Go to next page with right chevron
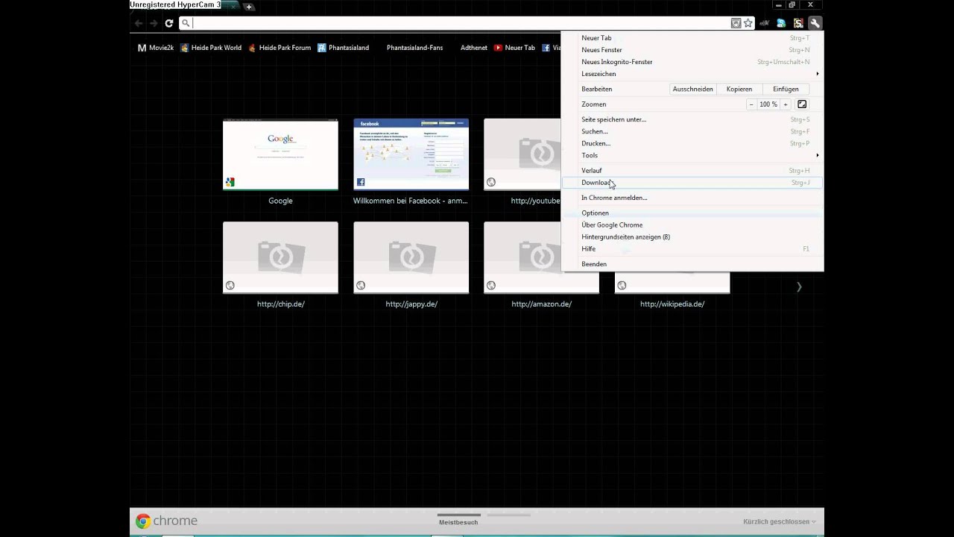The width and height of the screenshot is (954, 537). tap(799, 286)
